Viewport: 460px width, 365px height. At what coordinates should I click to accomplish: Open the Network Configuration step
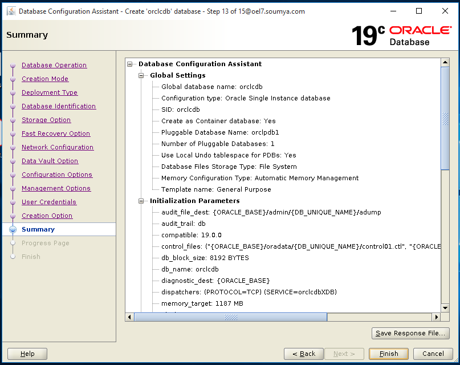[x=58, y=147]
